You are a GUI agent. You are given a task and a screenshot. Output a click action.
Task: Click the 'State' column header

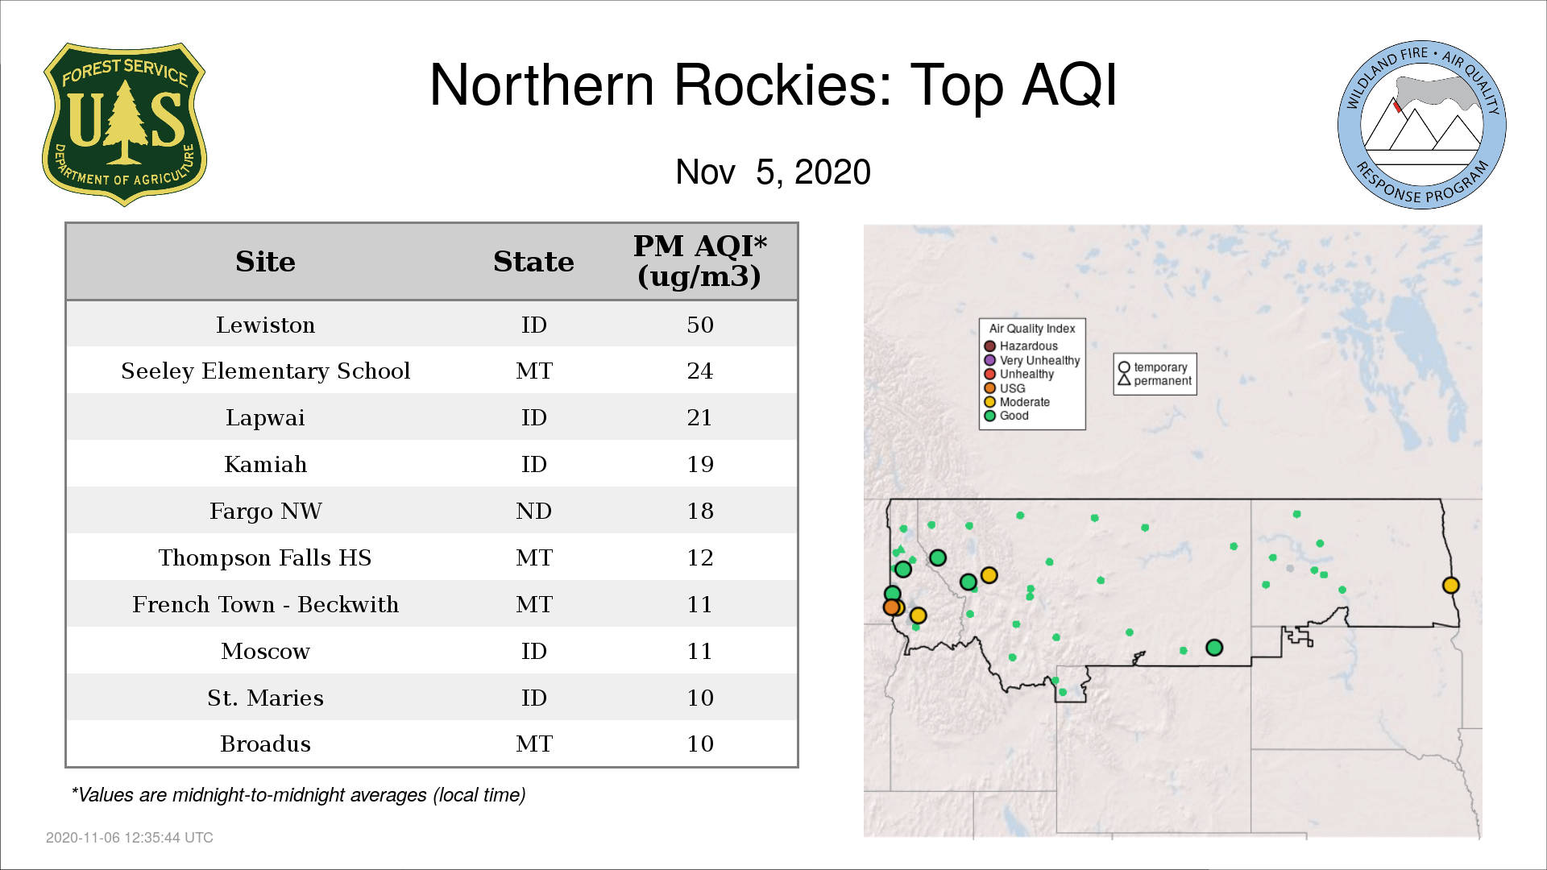click(x=533, y=262)
